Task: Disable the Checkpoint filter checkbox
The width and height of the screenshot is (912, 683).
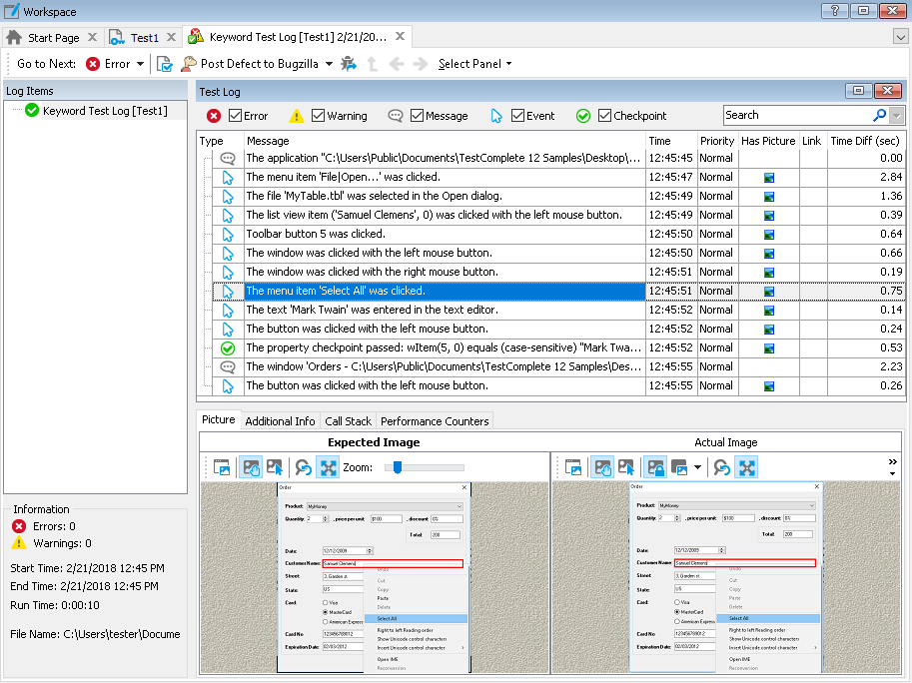Action: click(x=605, y=116)
